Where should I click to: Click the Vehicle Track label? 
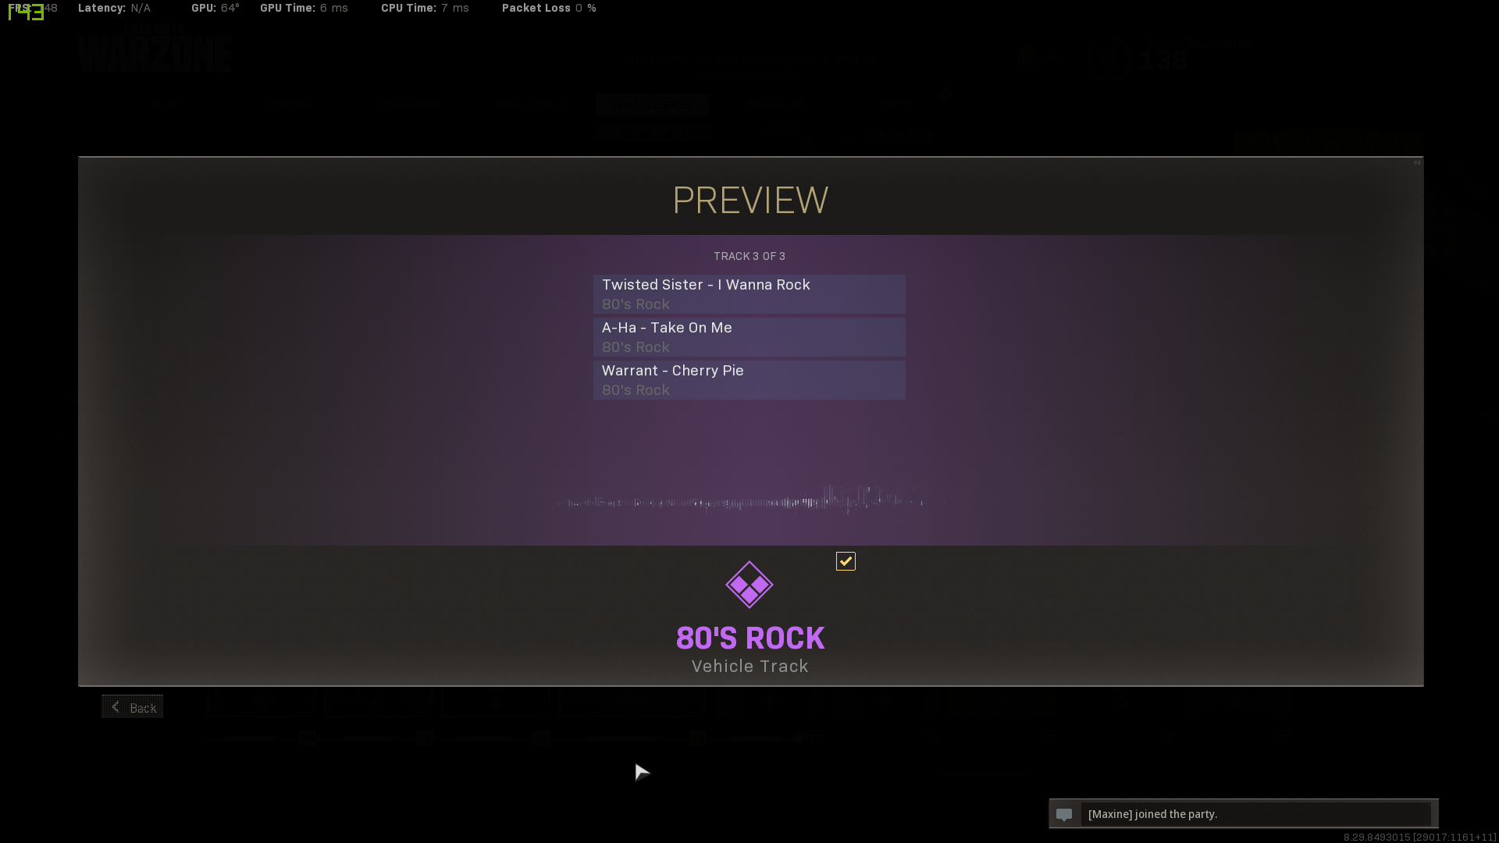click(750, 667)
